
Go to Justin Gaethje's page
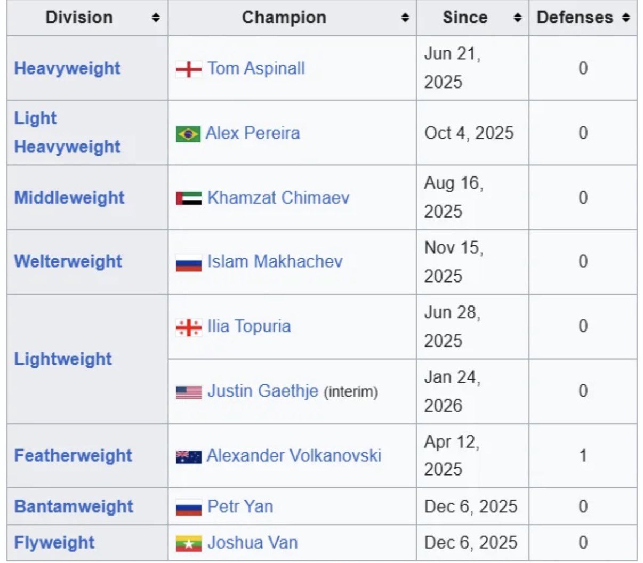(x=263, y=391)
